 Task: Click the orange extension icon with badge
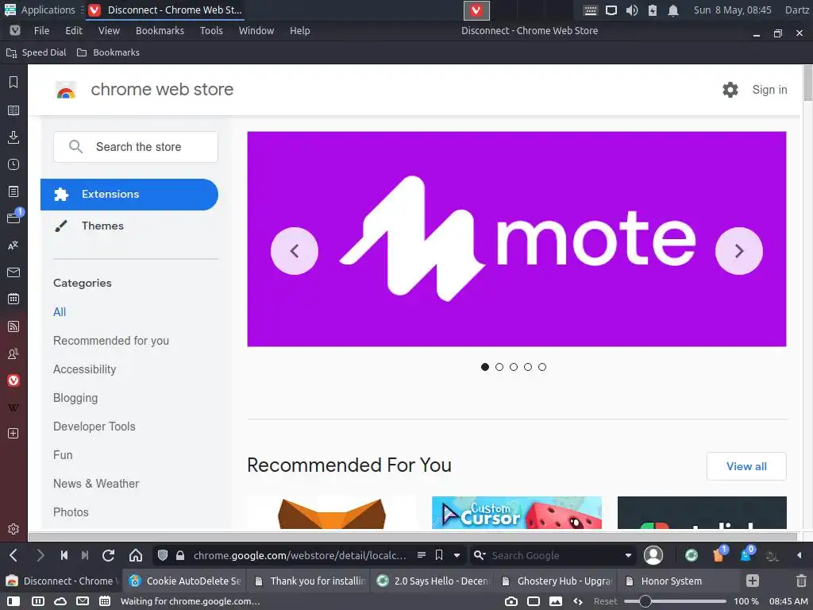(719, 554)
